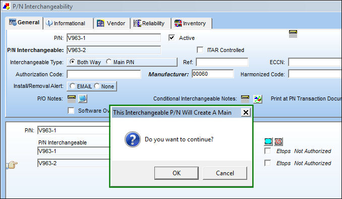
Task: Click the 'Print at PN Transaction' label
Action: 306,98
